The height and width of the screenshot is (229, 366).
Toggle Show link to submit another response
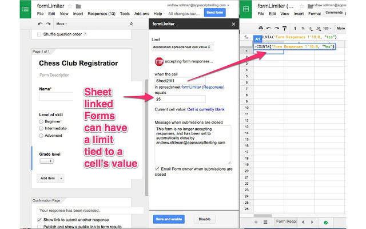point(39,220)
